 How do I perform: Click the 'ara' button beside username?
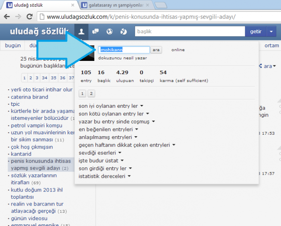click(x=156, y=50)
